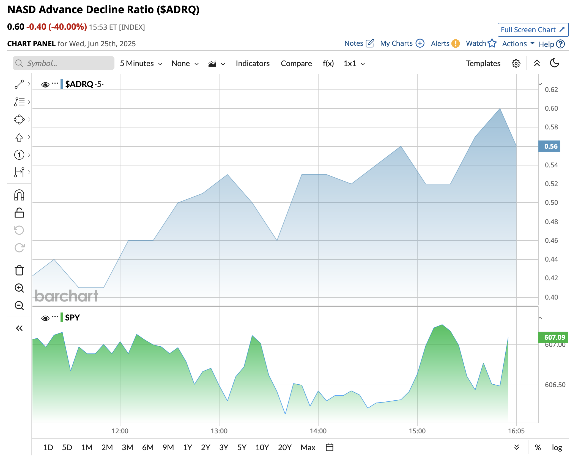The width and height of the screenshot is (570, 462).
Task: Delete drawings with trash can icon
Action: click(x=19, y=270)
